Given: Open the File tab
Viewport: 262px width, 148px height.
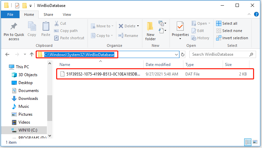Looking at the screenshot, I should click(x=10, y=15).
